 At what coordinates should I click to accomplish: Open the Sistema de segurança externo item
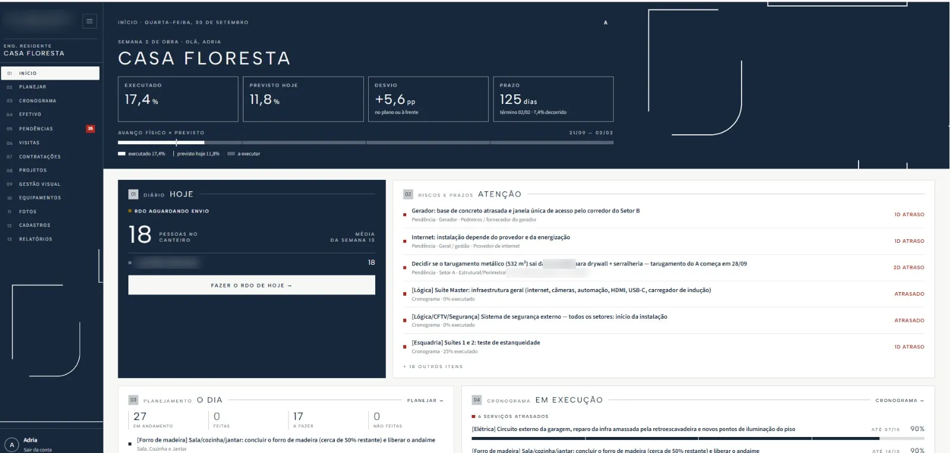tap(663, 320)
